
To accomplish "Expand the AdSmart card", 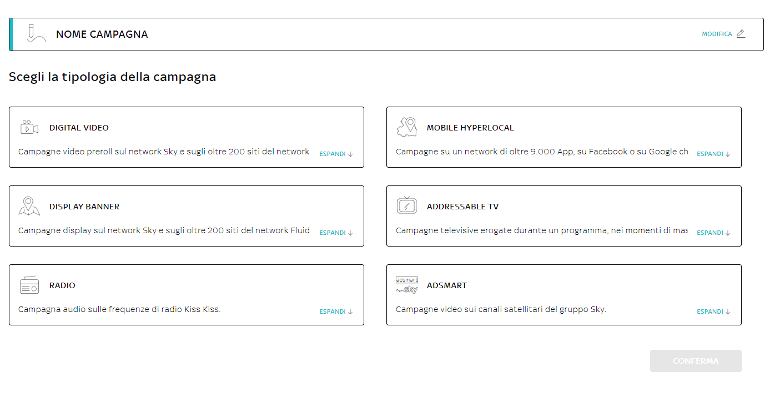I will pyautogui.click(x=713, y=311).
